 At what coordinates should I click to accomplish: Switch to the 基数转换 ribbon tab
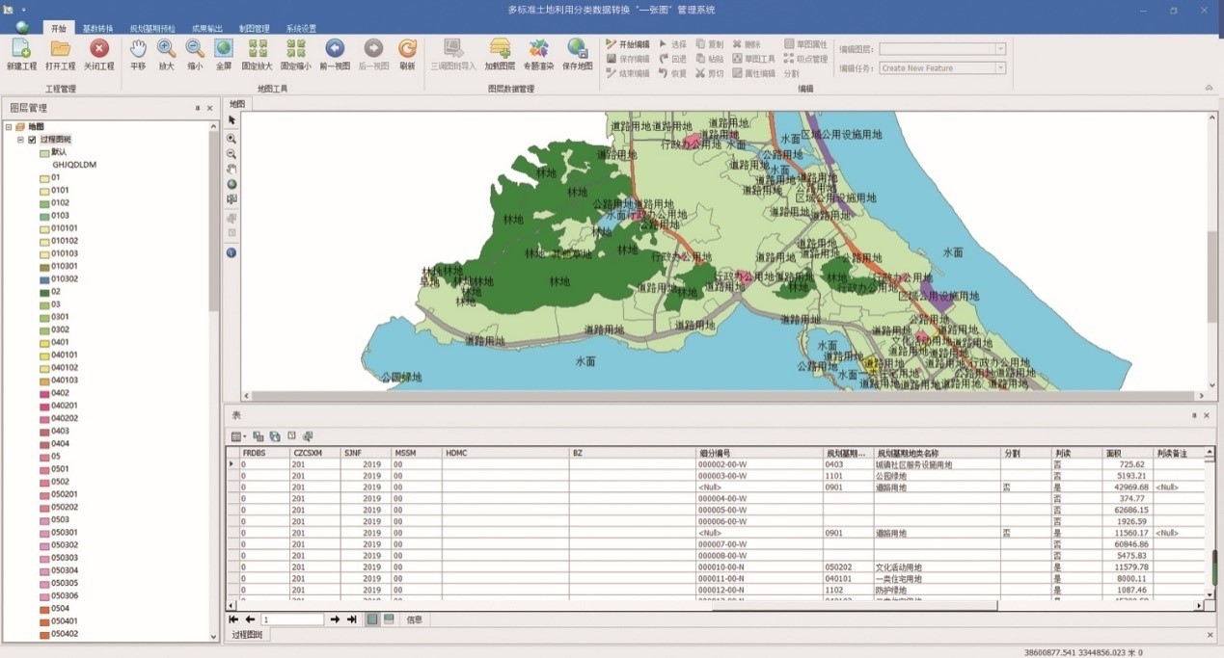point(97,29)
